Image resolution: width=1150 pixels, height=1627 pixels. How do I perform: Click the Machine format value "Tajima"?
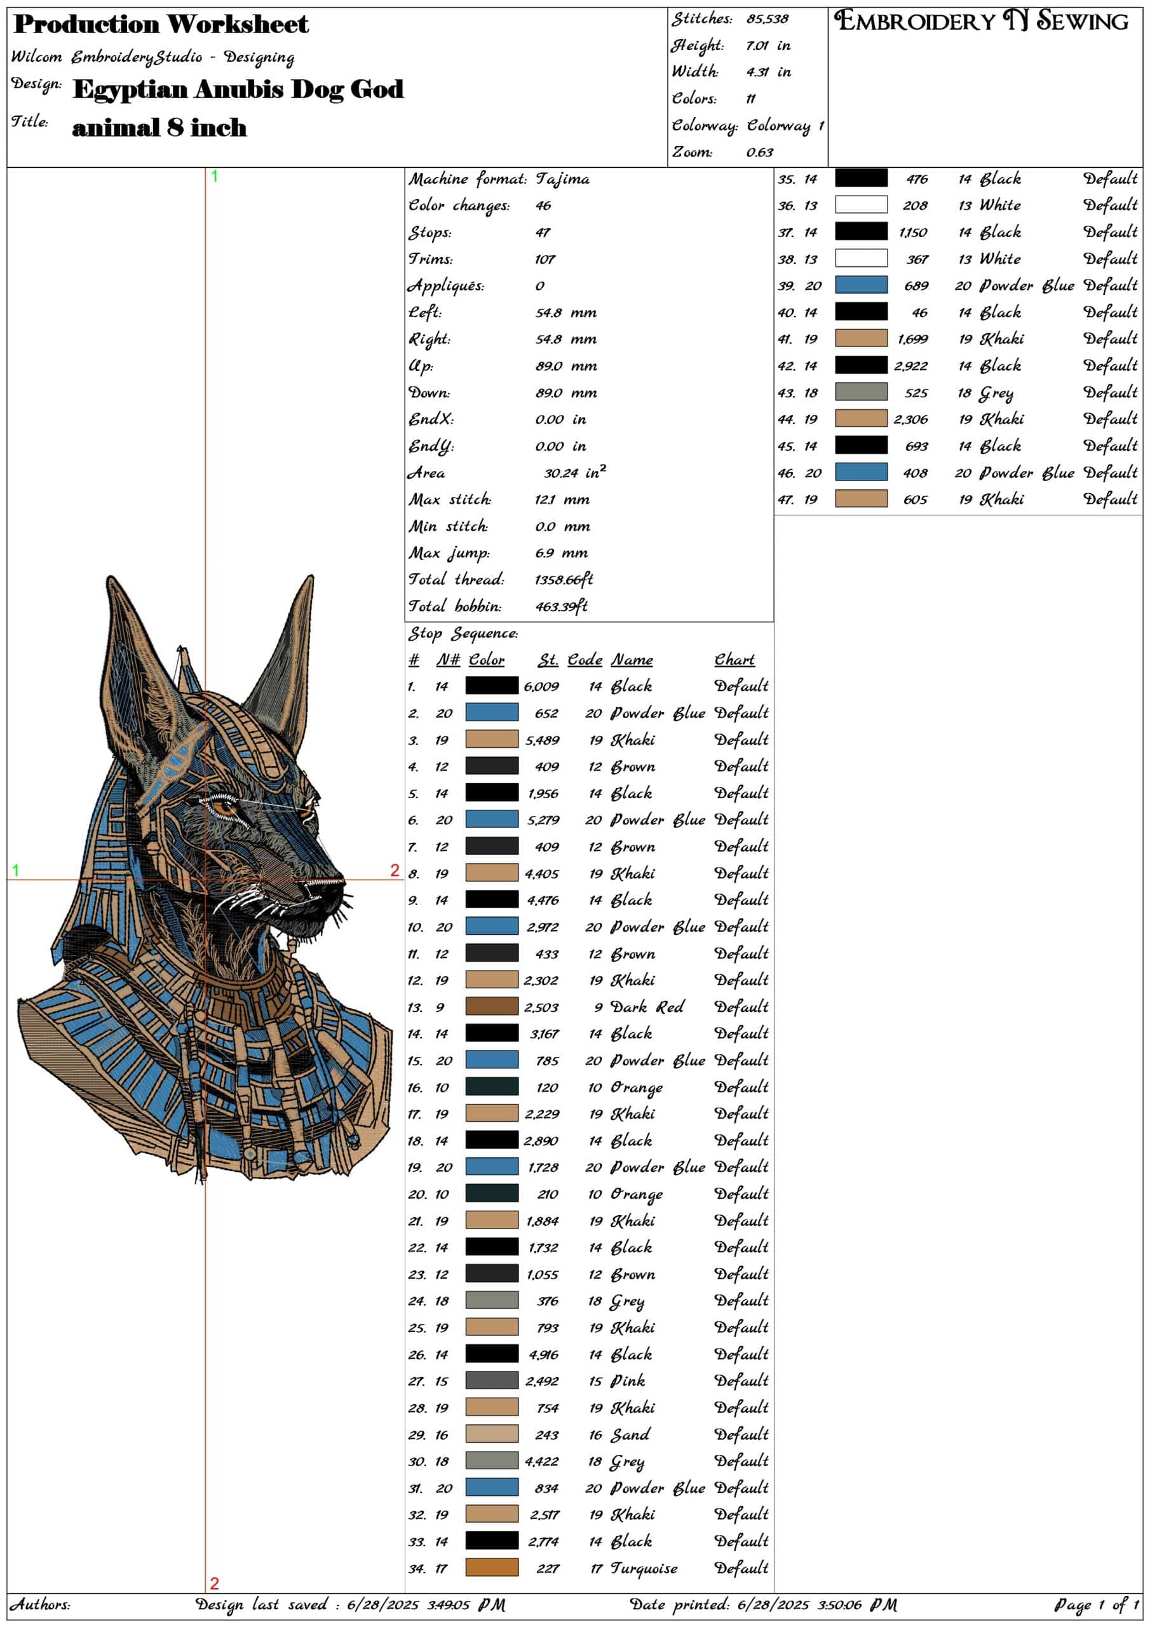click(562, 179)
